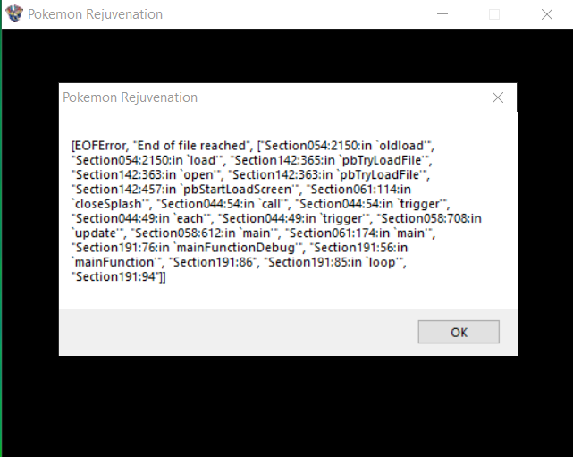Close the EOFError dialog with its X

tap(498, 97)
